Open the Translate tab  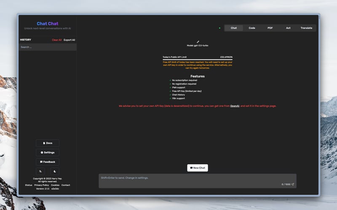click(306, 28)
